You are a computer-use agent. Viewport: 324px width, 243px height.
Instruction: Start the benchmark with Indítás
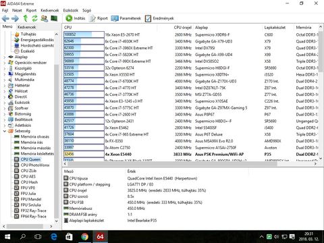76,18
